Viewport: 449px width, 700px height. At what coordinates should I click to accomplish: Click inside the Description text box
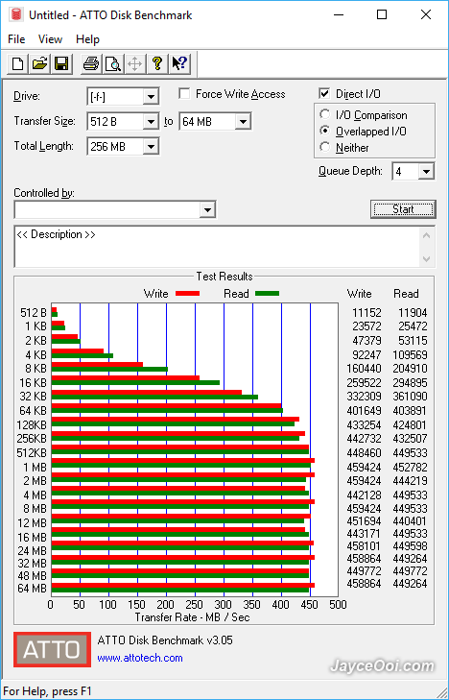[219, 247]
